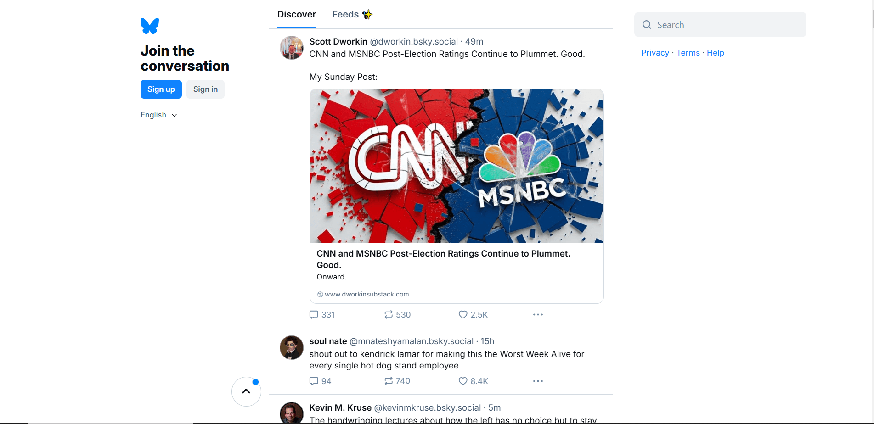Repost Scott Dworkin's post
Viewport: 874px width, 424px height.
tap(388, 314)
